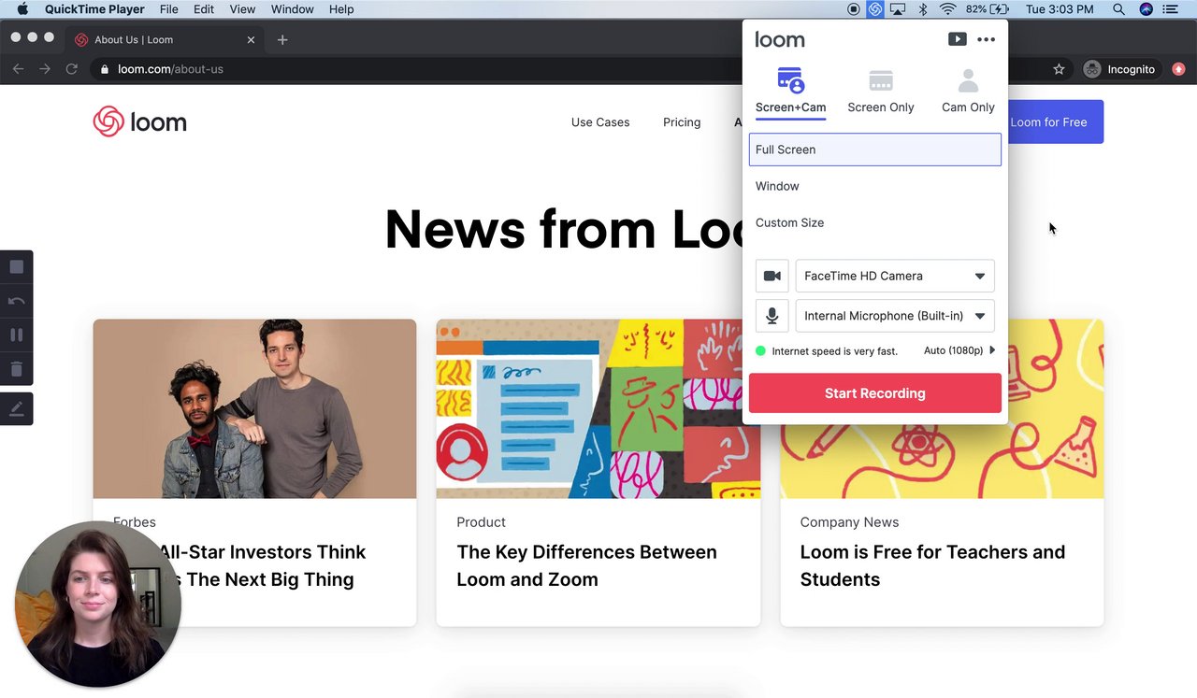
Task: Click the 'Company News' category label
Action: coord(849,522)
